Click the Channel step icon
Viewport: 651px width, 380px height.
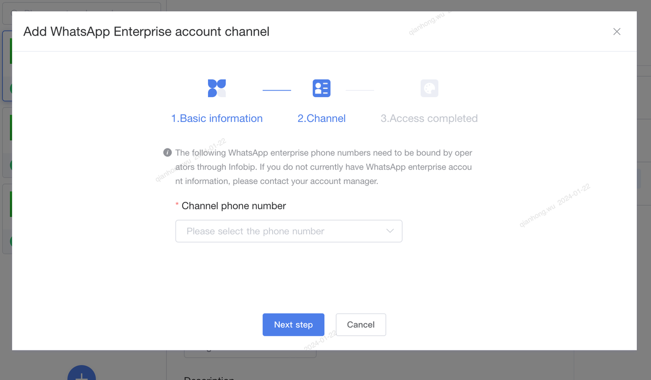321,88
